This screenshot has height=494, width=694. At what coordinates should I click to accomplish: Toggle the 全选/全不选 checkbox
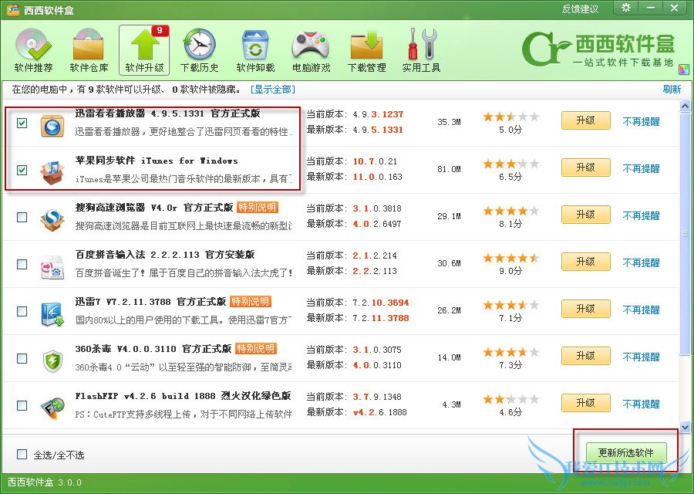coord(22,454)
